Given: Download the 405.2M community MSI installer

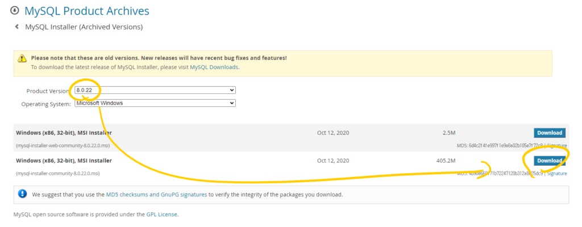Looking at the screenshot, I should coord(550,160).
